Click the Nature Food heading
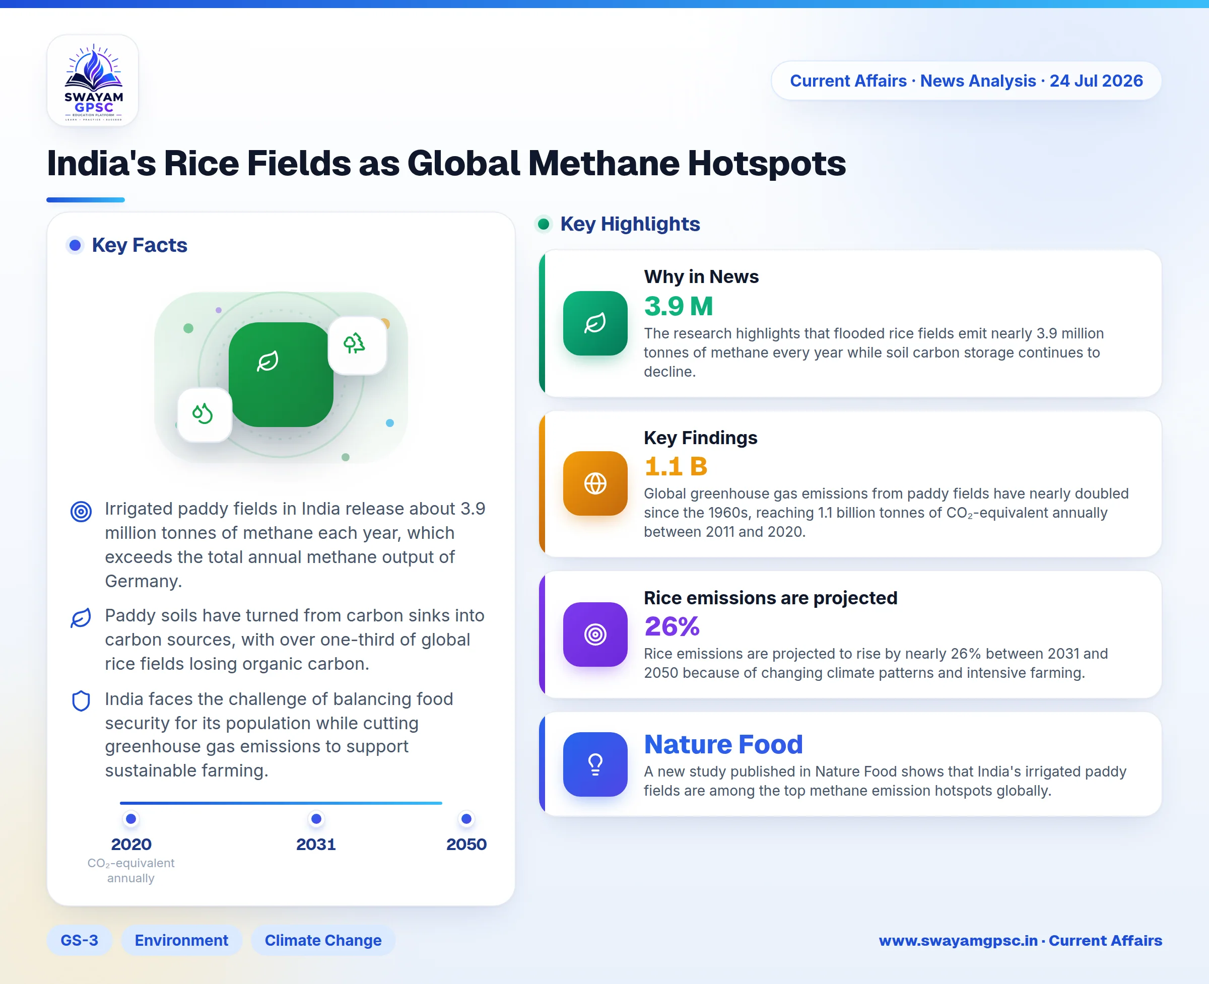This screenshot has height=984, width=1209. coord(723,744)
